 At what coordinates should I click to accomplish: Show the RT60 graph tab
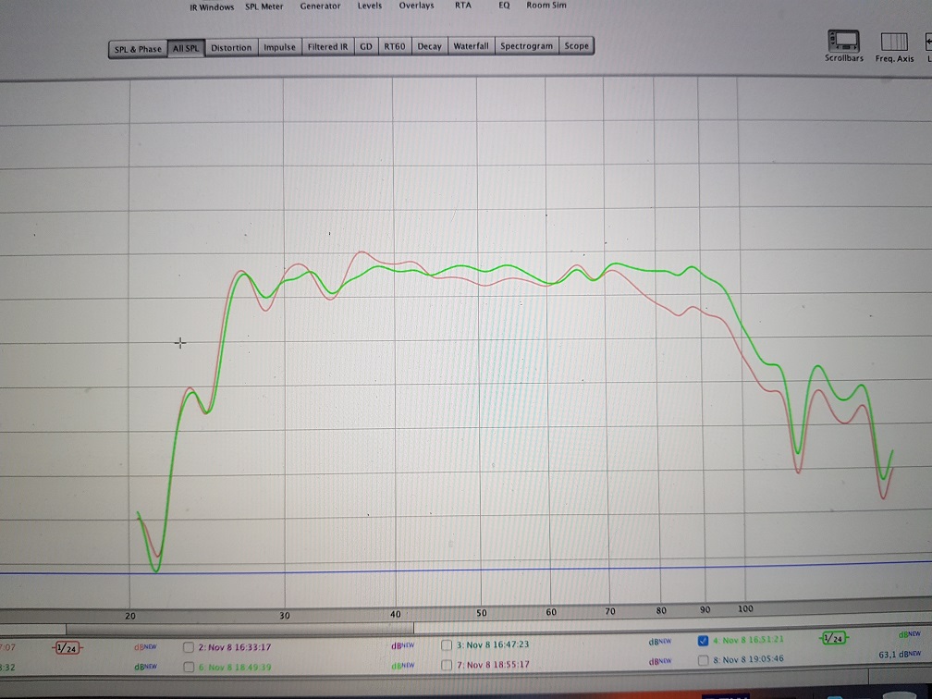coord(395,46)
